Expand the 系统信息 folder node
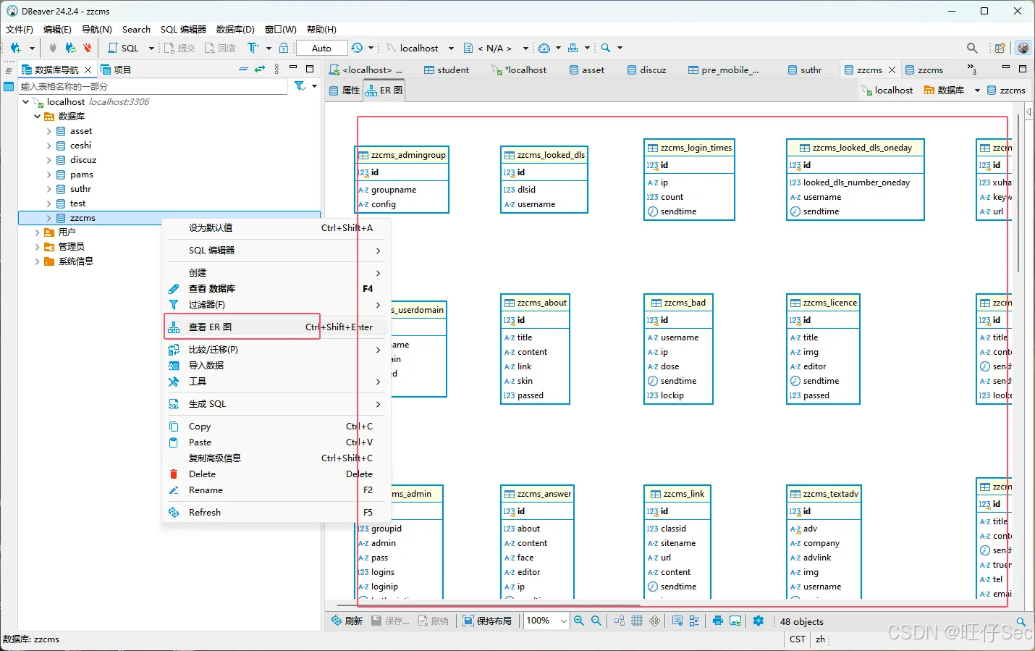1035x651 pixels. (x=37, y=261)
